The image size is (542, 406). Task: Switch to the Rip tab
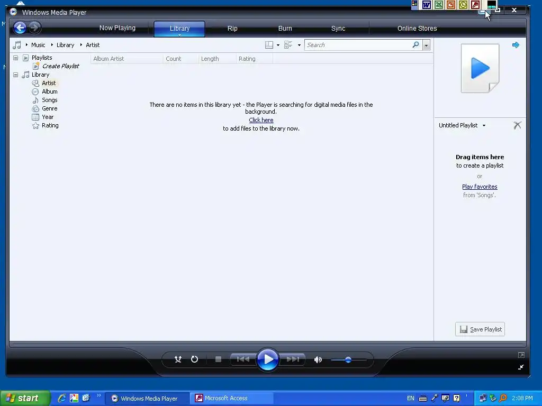232,29
